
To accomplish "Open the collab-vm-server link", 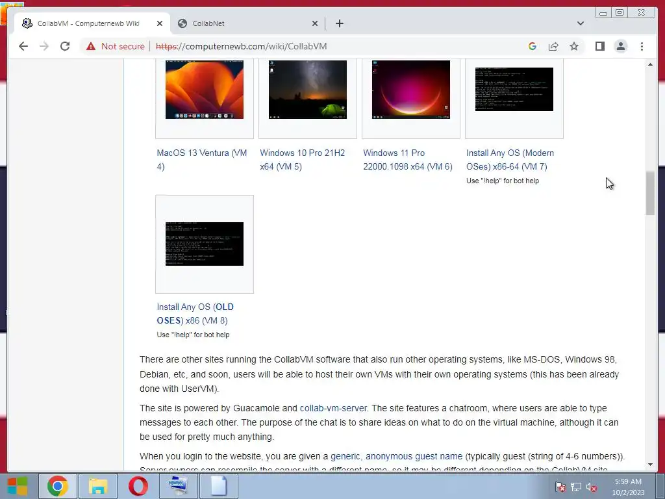I will point(333,408).
